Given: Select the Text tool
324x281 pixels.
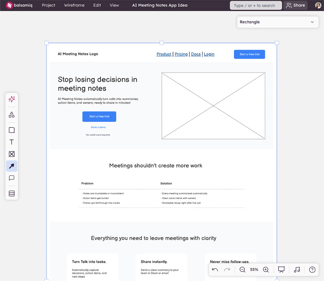Looking at the screenshot, I should [11, 142].
